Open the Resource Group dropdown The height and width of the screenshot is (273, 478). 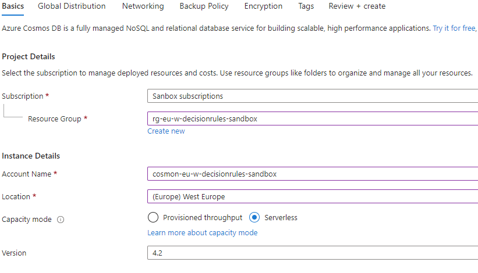tap(313, 118)
